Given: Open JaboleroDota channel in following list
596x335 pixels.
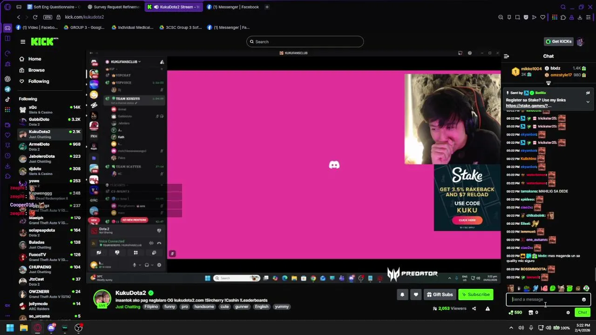Looking at the screenshot, I should (50, 159).
